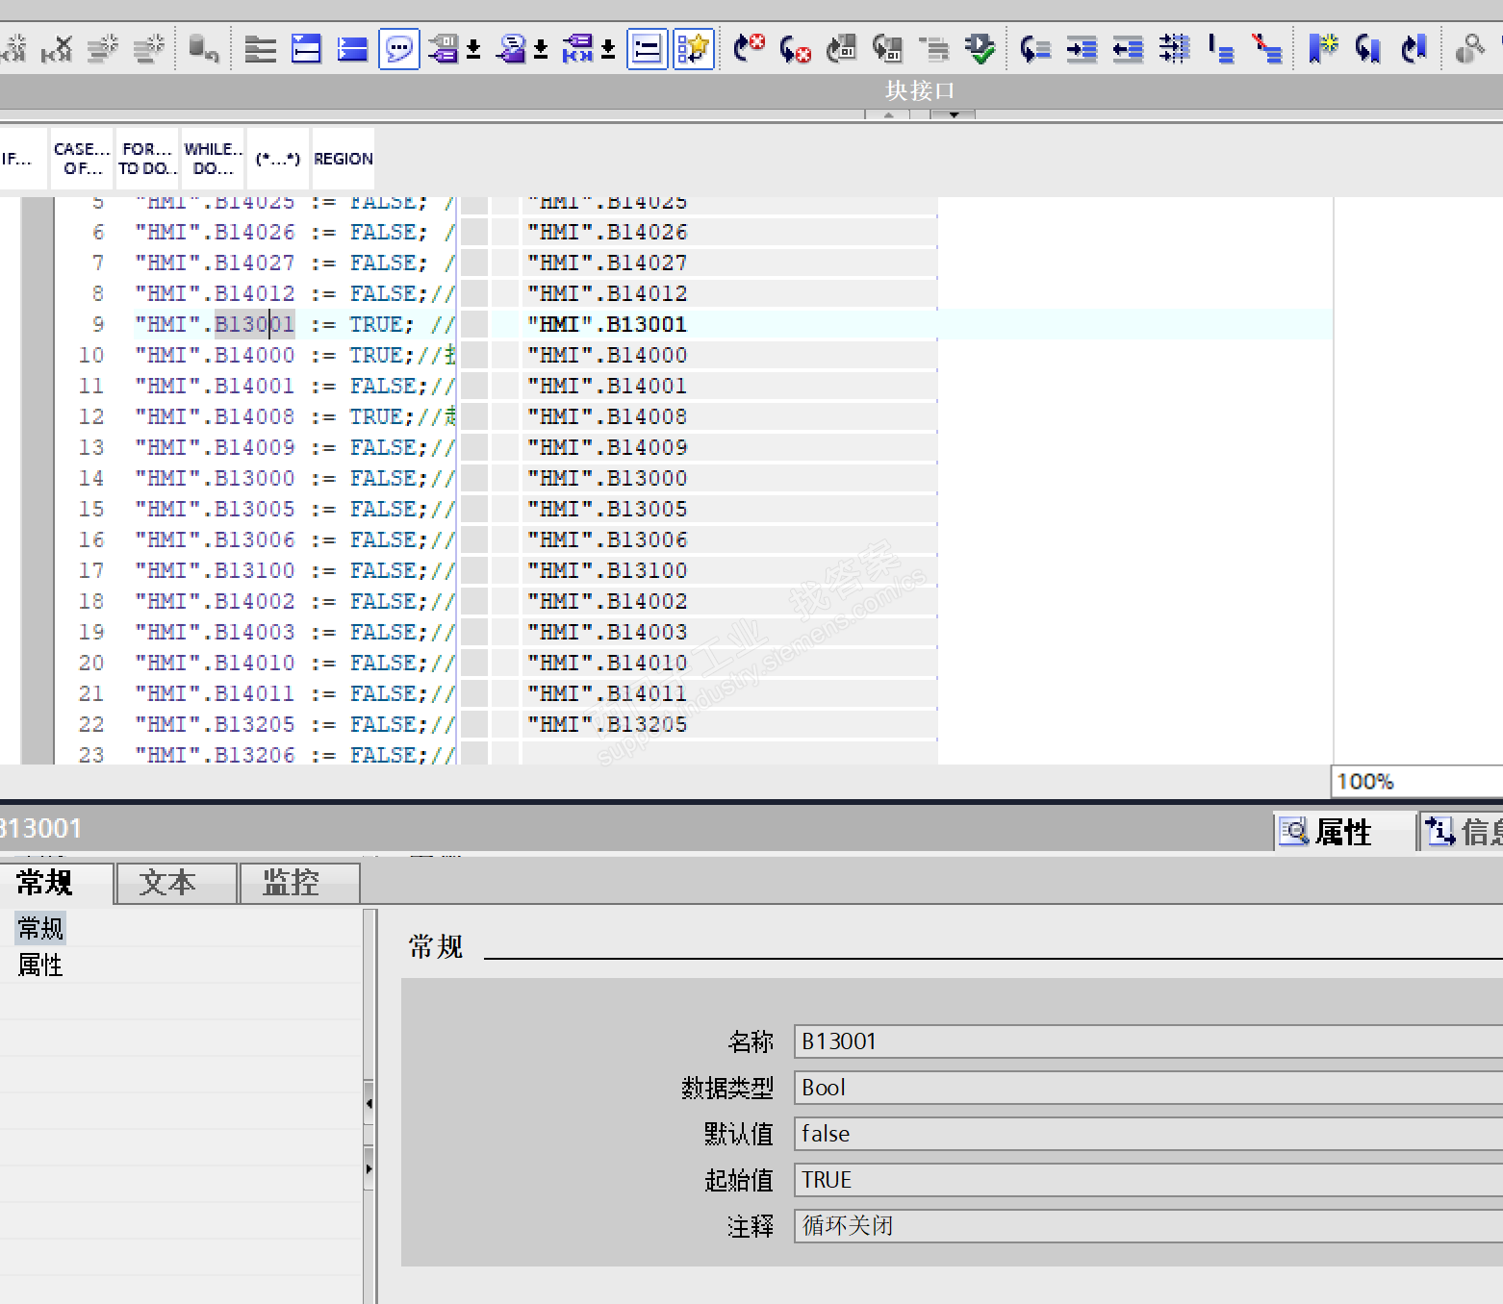Click B14000 operand in line 10 code

click(x=255, y=355)
